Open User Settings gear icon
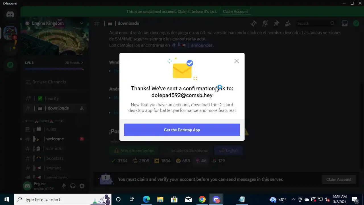Screen dimensions: 364x205 pos(82,186)
